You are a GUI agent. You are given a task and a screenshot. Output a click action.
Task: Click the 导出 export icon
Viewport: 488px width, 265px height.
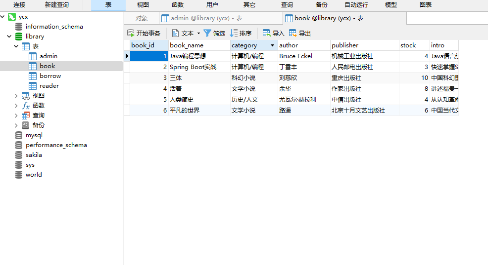click(x=293, y=33)
